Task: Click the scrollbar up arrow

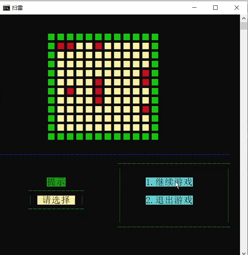Action: [x=244, y=18]
